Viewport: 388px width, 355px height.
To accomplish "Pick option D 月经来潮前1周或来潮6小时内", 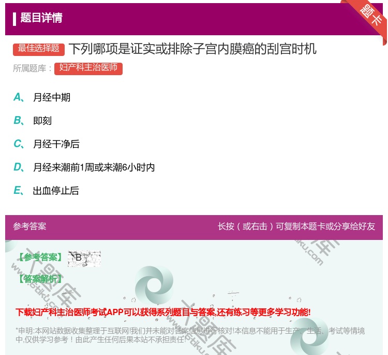I will pyautogui.click(x=84, y=167).
